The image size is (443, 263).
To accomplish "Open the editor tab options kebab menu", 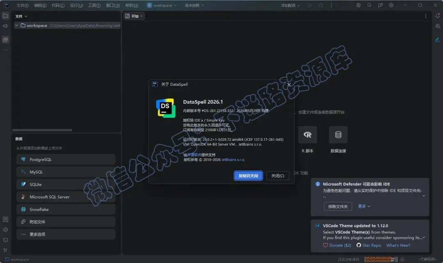I will (x=426, y=16).
